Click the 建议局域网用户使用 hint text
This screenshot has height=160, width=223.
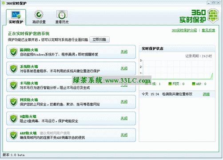pos(55,133)
